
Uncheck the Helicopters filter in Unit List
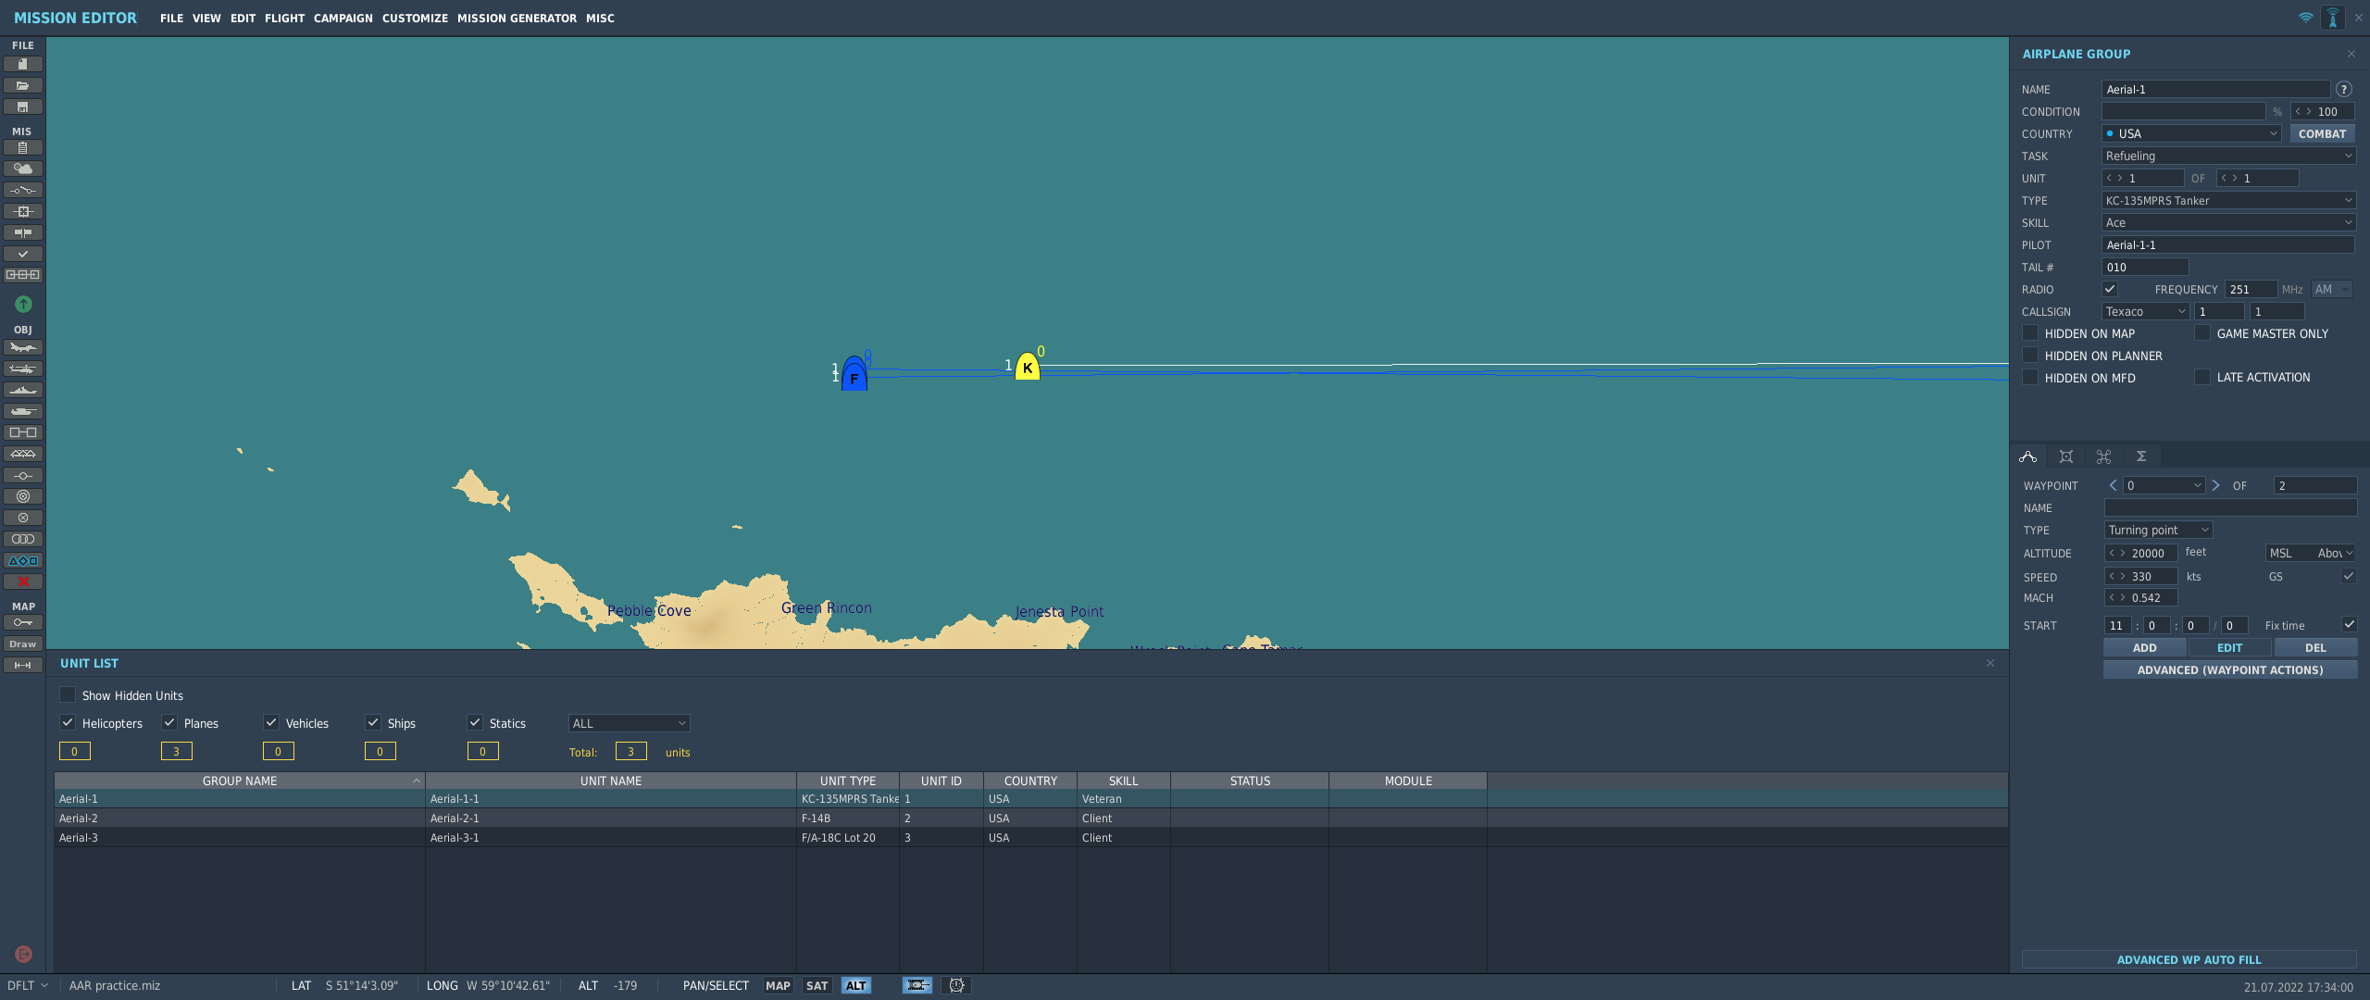pos(68,722)
